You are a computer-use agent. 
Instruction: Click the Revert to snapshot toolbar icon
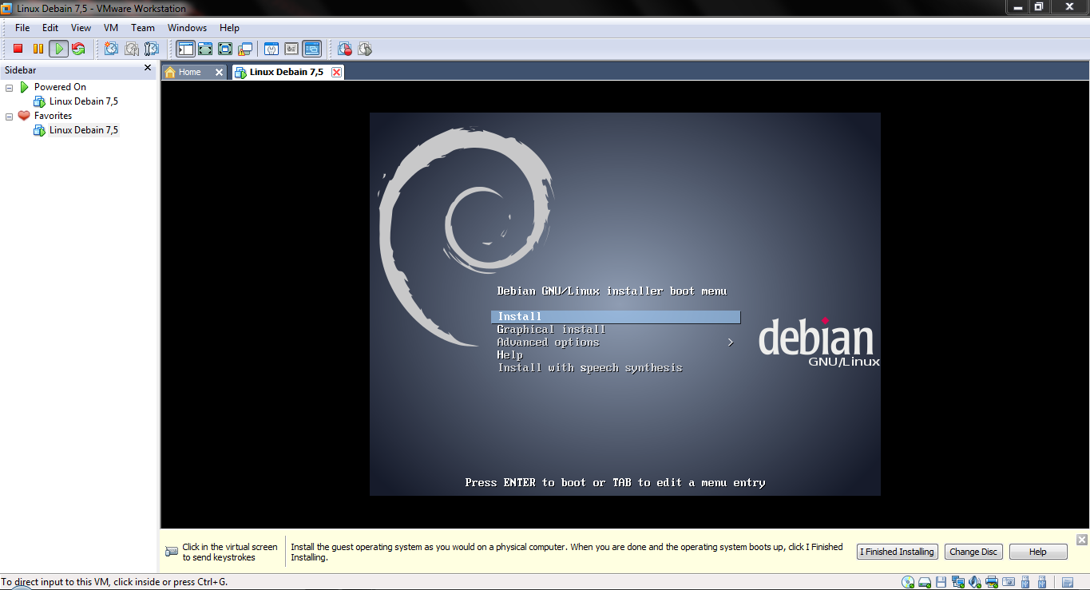(131, 49)
